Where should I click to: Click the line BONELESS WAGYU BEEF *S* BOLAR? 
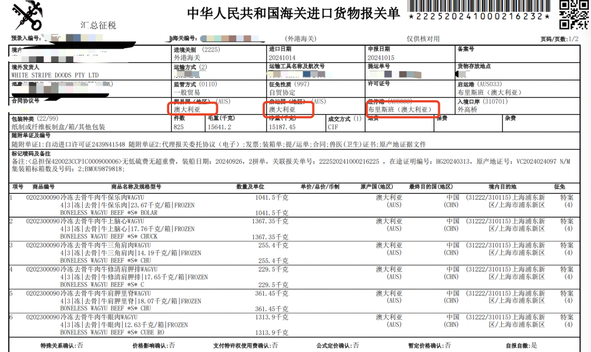coord(109,213)
